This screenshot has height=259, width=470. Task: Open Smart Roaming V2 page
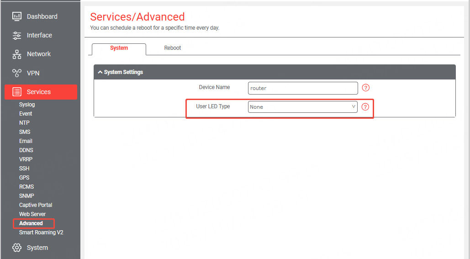pos(41,233)
